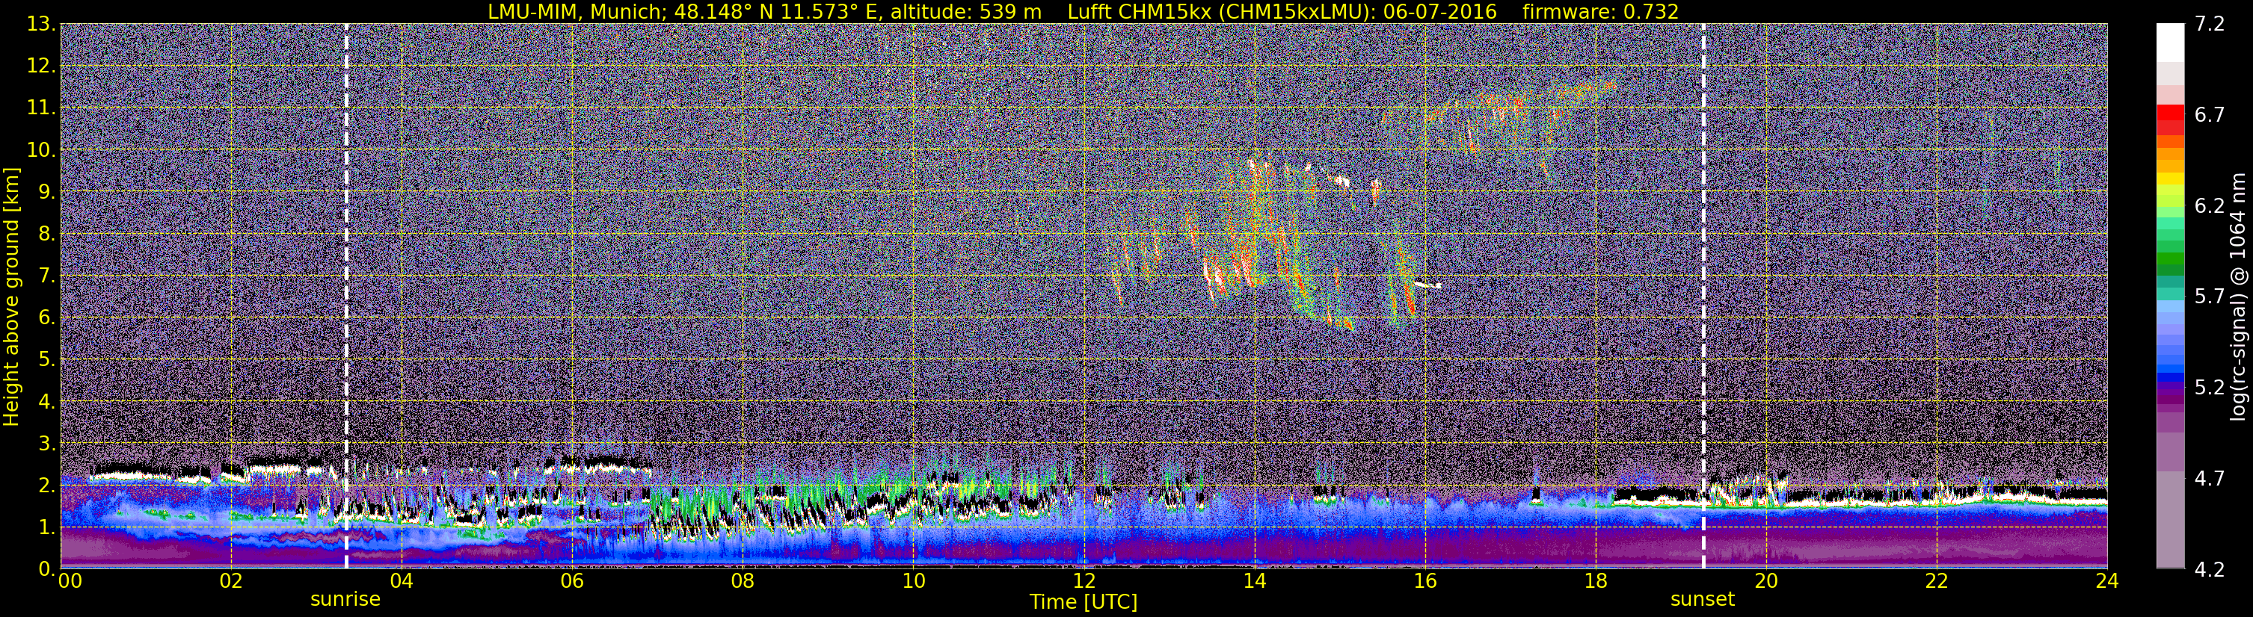The width and height of the screenshot is (2253, 617).
Task: Click the y-axis tick label '6.'
Action: coord(46,318)
